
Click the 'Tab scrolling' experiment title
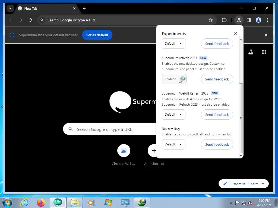pos(170,129)
